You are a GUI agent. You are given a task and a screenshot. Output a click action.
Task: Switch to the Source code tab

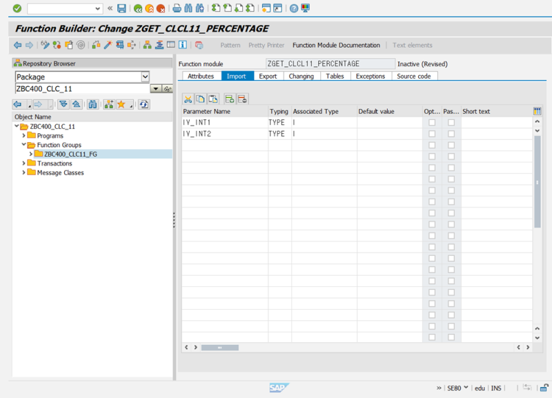414,76
